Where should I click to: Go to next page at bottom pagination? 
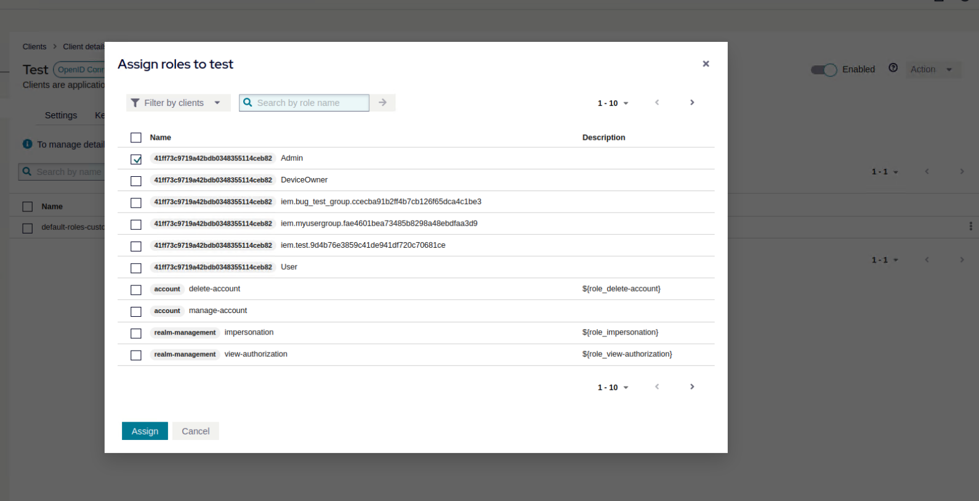[x=692, y=386]
